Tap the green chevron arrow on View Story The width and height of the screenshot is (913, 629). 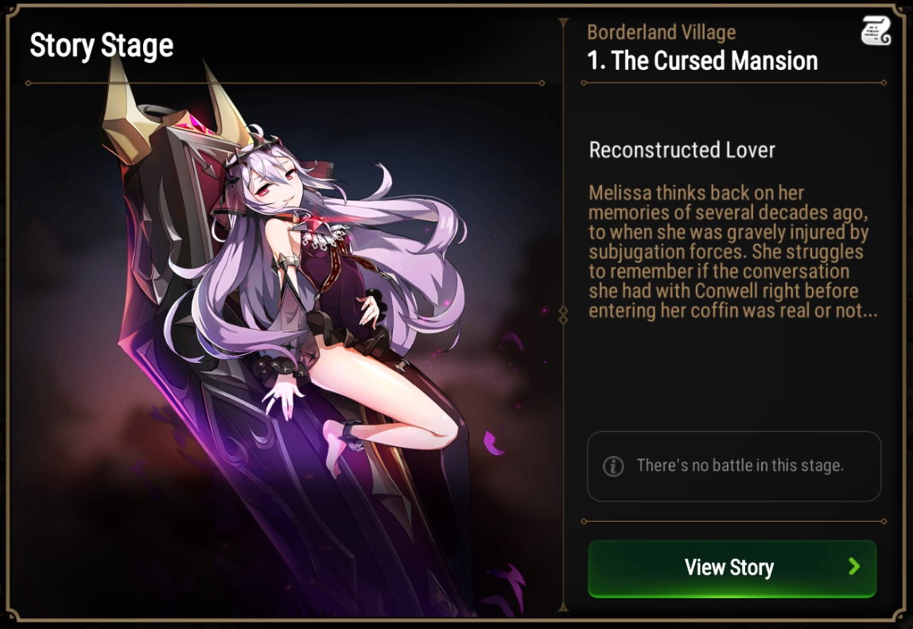click(854, 566)
